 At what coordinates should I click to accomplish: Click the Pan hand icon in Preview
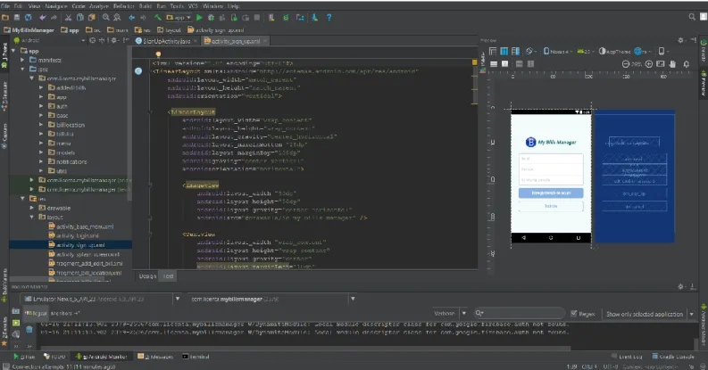point(672,64)
